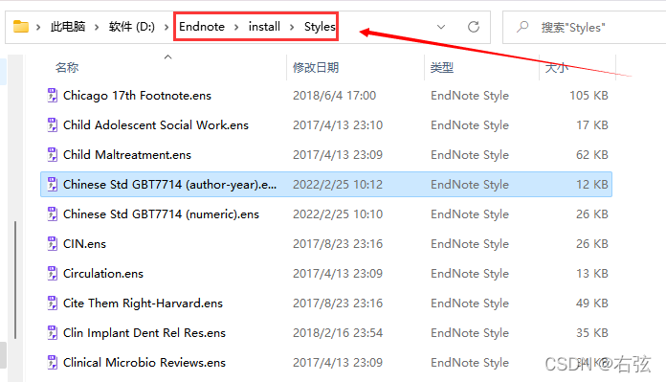Click EndNote Style type in Circulation.ens row
666x382 pixels.
click(470, 274)
